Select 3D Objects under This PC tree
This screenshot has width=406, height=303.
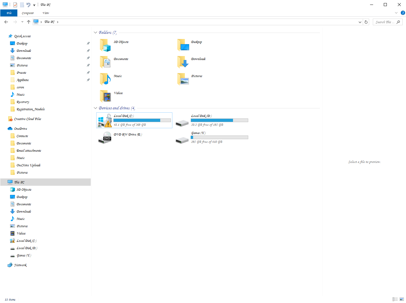[x=24, y=189]
